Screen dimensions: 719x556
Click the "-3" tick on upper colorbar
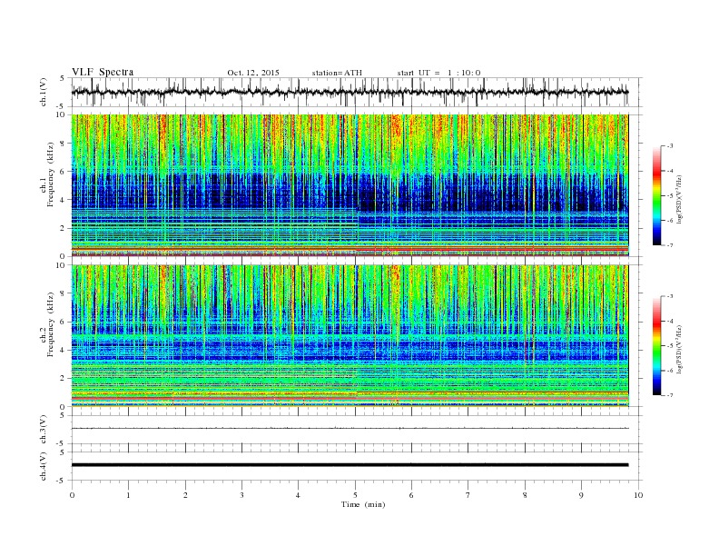point(669,146)
